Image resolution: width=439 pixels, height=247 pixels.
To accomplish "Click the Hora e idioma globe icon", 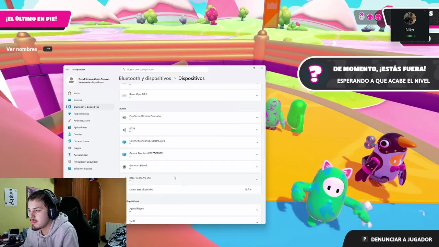I will [70, 141].
